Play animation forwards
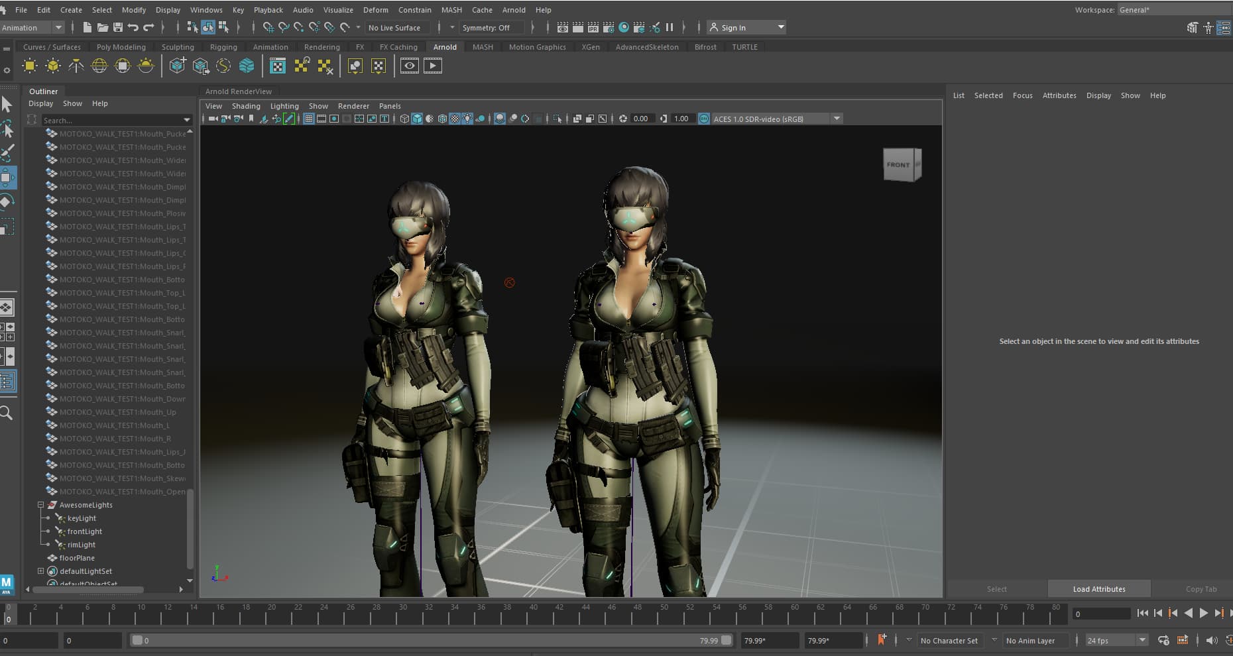1233x656 pixels. coord(1204,614)
